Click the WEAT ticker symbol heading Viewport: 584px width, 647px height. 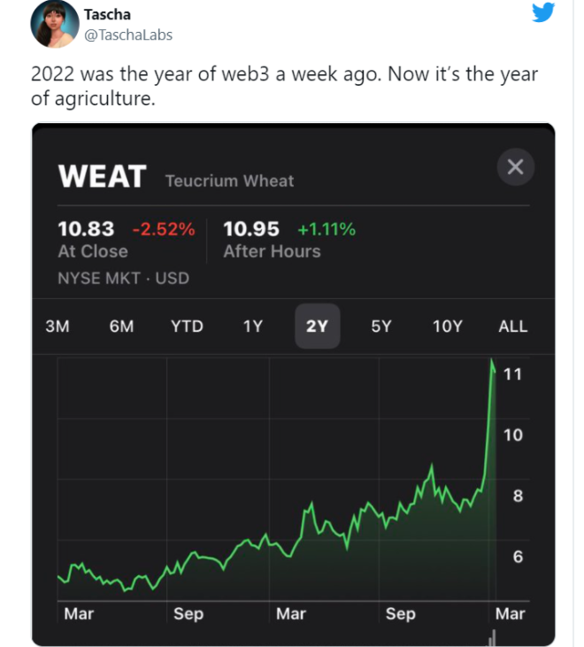pyautogui.click(x=101, y=176)
